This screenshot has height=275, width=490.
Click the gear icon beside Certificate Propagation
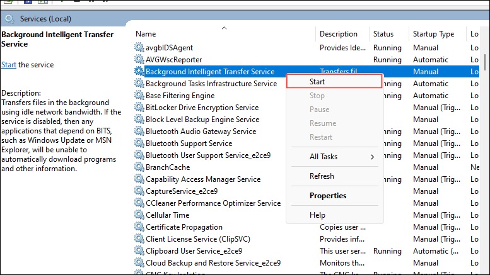pos(139,227)
